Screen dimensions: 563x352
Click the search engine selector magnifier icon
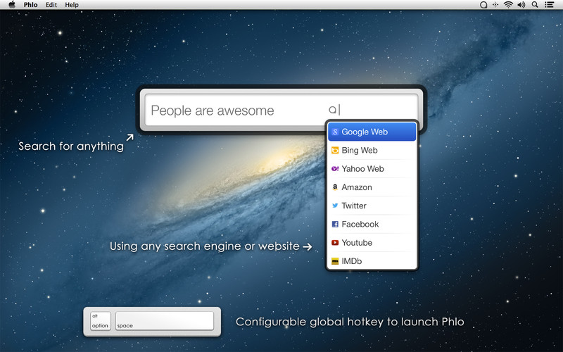[332, 110]
